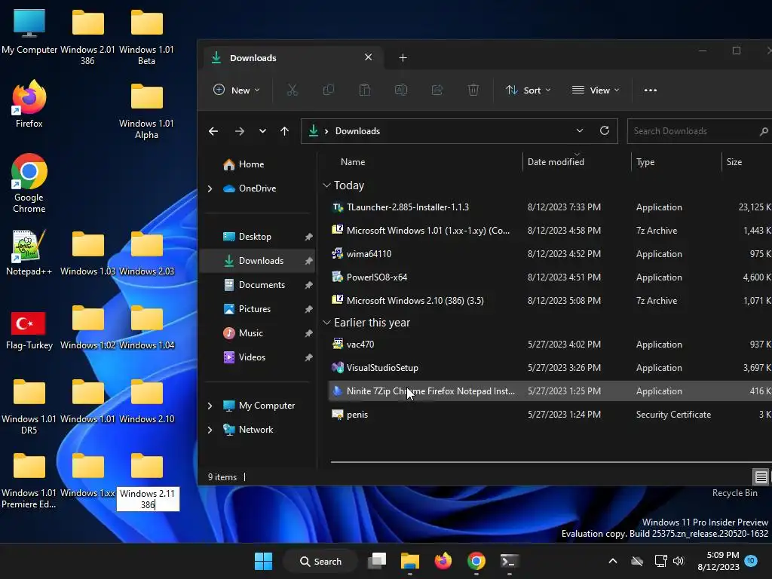The width and height of the screenshot is (772, 579).
Task: Select the Google Chrome desktop icon
Action: tap(29, 184)
